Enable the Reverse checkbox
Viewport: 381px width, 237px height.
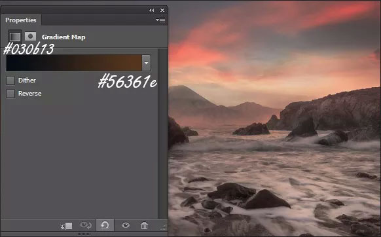pyautogui.click(x=10, y=94)
